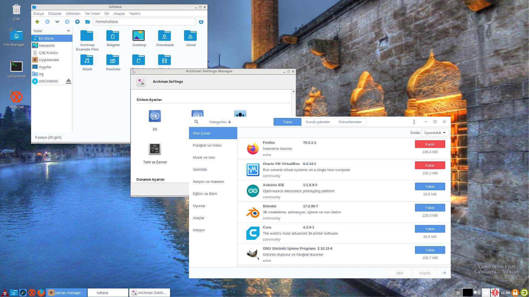The image size is (529, 297).
Task: Click the Blender package icon
Action: point(253,212)
